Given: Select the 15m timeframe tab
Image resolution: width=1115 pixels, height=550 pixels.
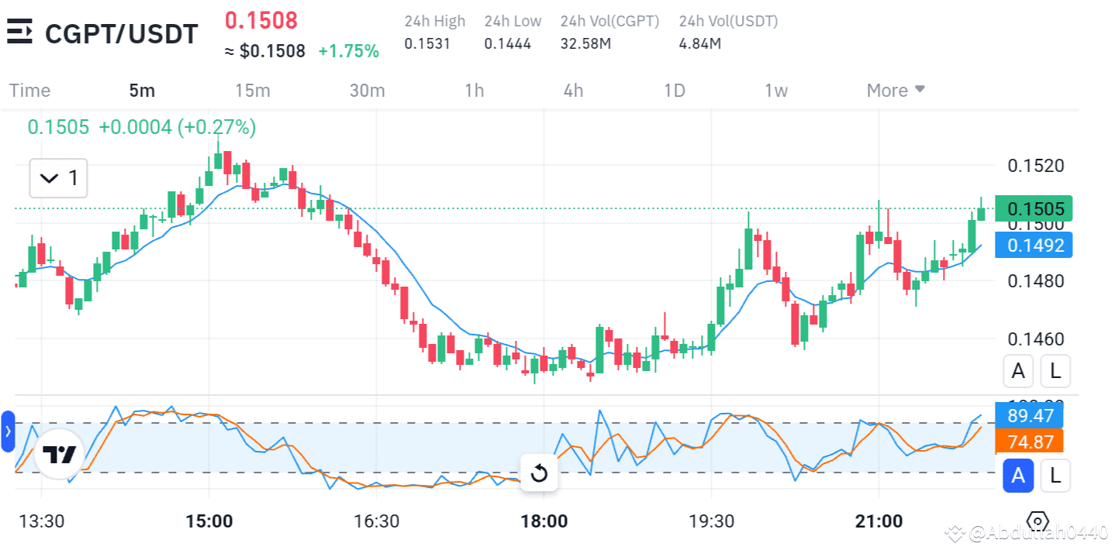Looking at the screenshot, I should tap(253, 91).
